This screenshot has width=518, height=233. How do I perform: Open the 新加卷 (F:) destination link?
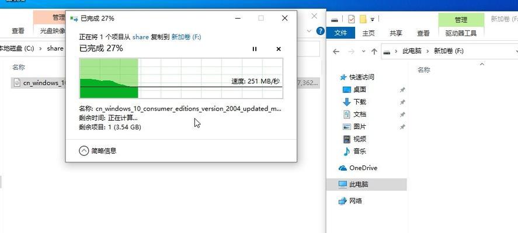click(186, 37)
